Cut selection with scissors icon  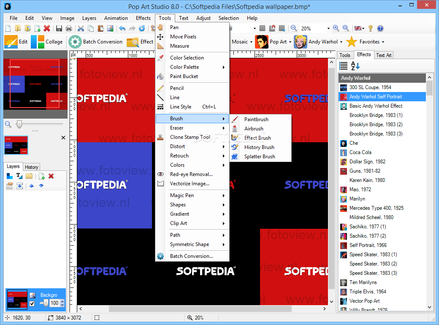coord(81,28)
